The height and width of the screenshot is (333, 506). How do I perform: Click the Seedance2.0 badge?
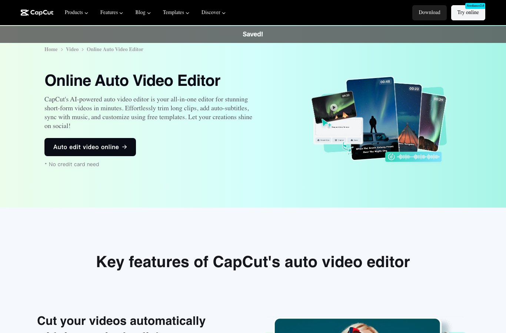475,6
